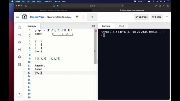Toggle the editor layout icon beside main.py
180x101 pixels.
94,26
